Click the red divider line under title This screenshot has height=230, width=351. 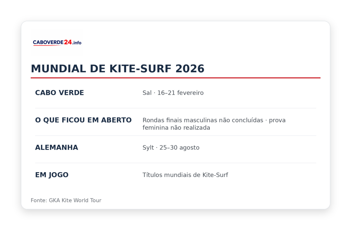(175, 78)
